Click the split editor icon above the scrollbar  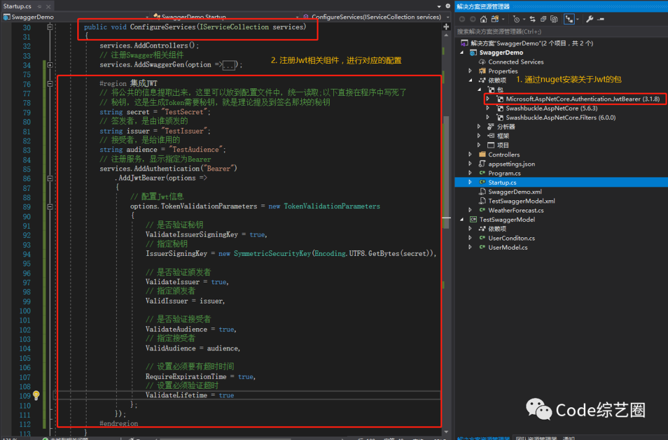click(446, 27)
